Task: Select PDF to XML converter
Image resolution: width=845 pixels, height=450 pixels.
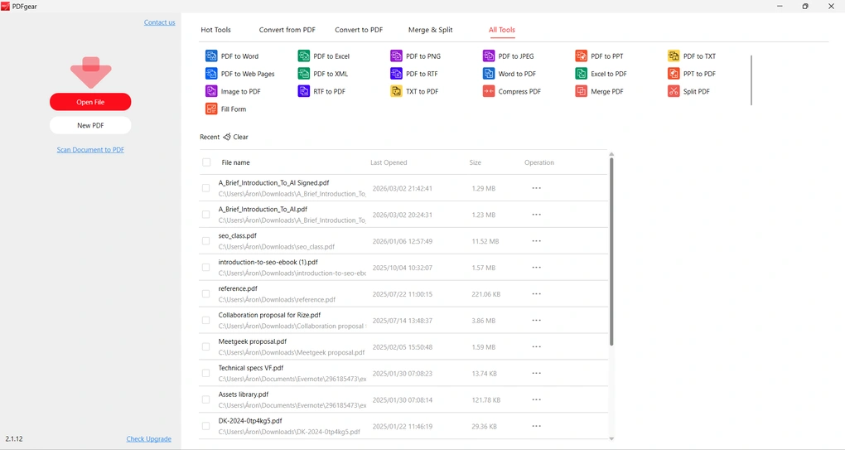Action: coord(323,74)
